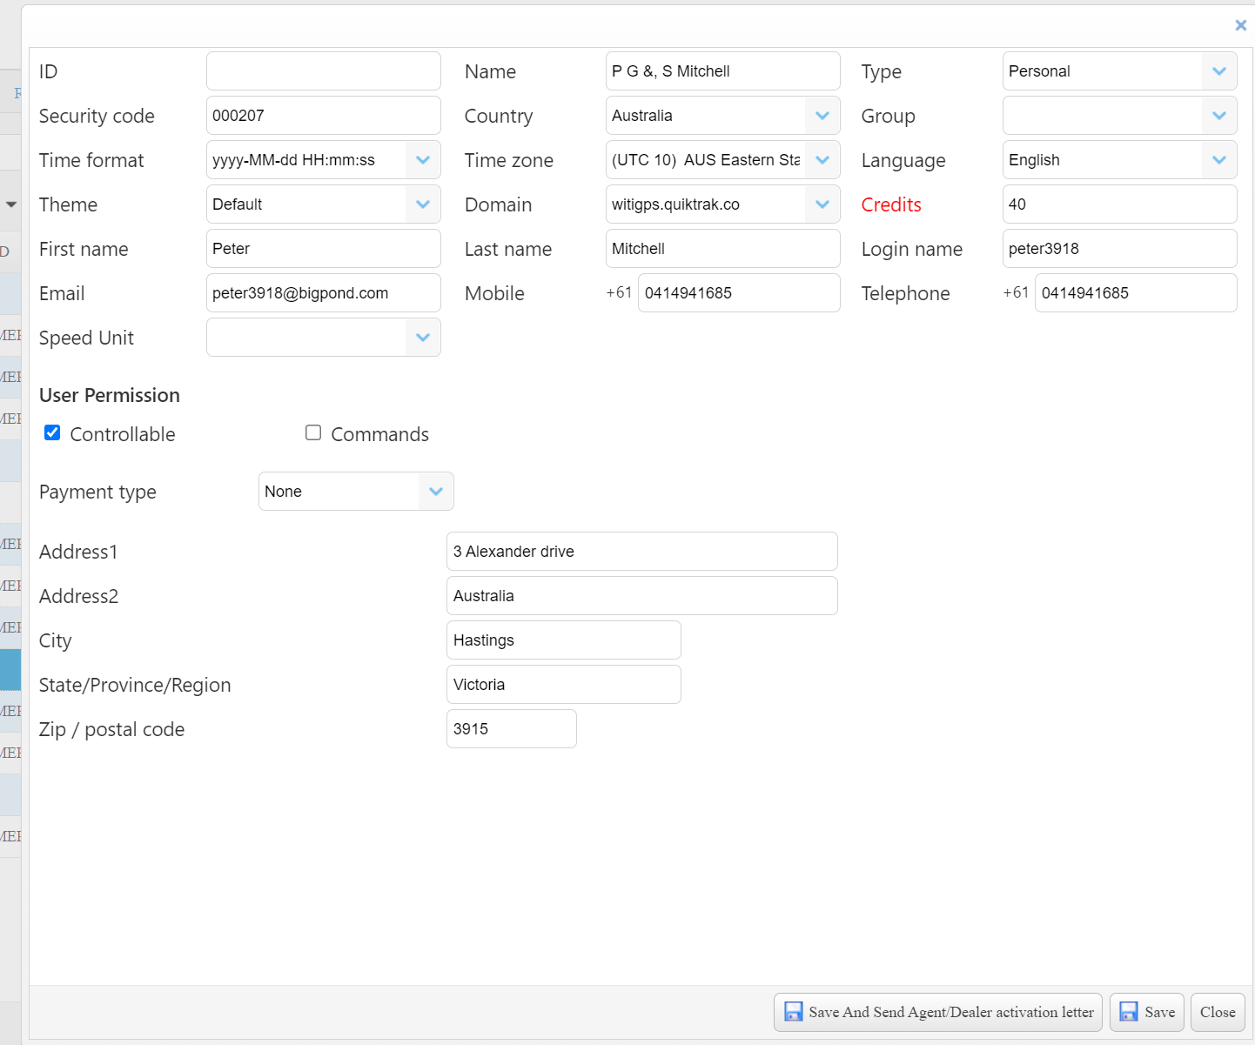Screen dimensions: 1255x1045
Task: Open the Language dropdown set to English
Action: [1218, 160]
